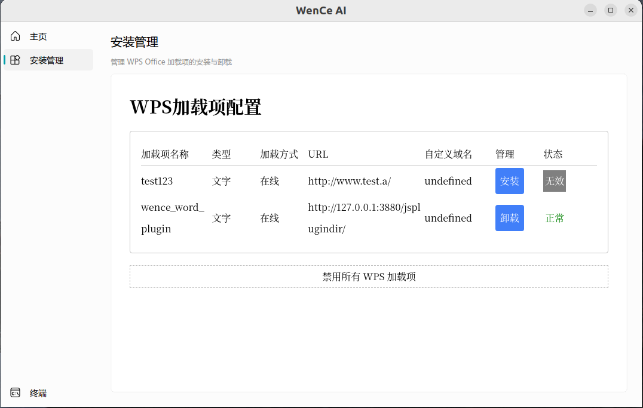
Task: Open the 终端 terminal panel
Action: pyautogui.click(x=38, y=392)
